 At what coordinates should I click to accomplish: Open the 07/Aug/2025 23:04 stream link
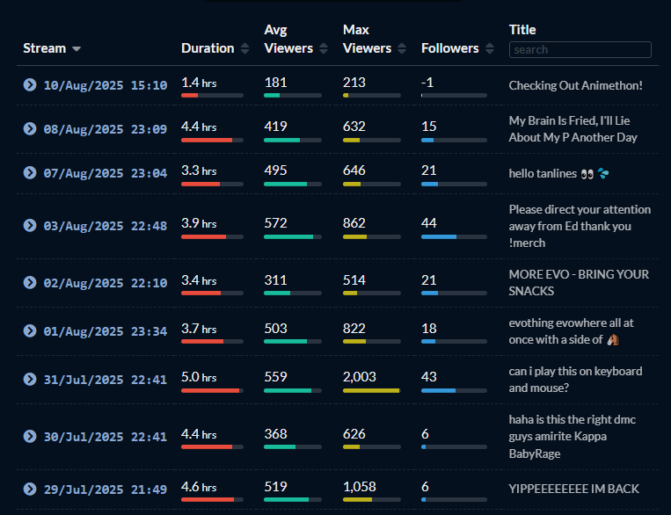click(x=106, y=173)
